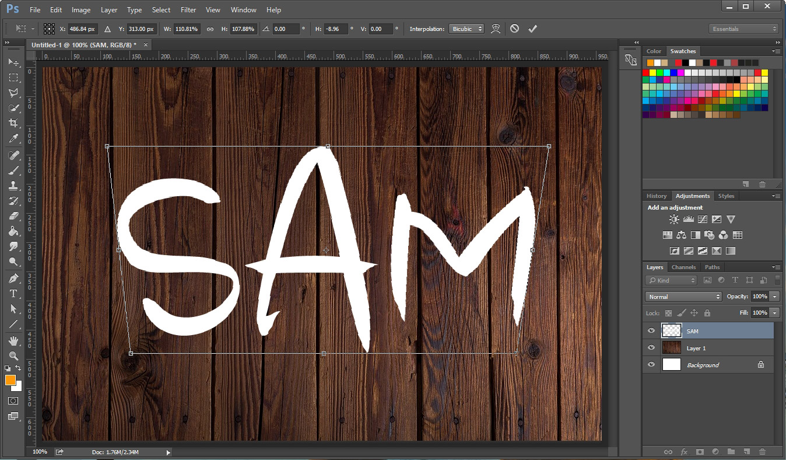Open the Image menu
This screenshot has width=786, height=460.
point(81,10)
